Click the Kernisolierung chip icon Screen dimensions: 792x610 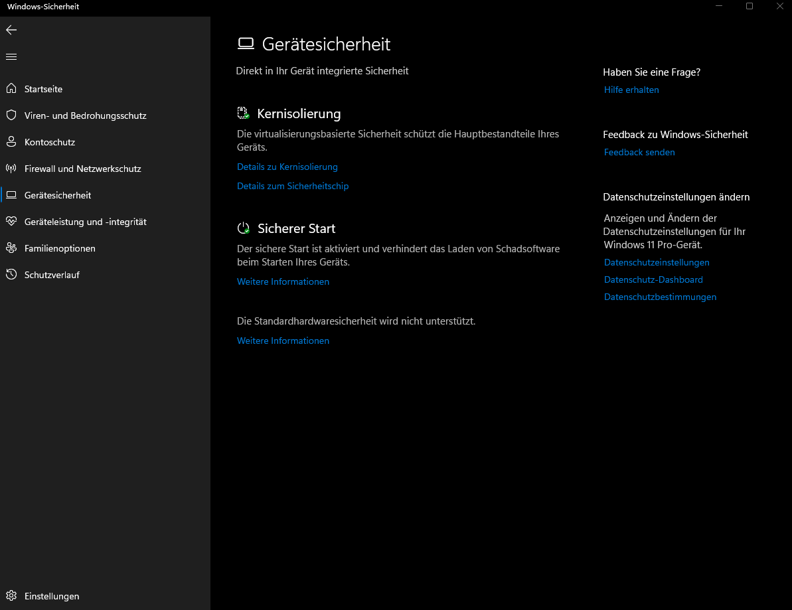[244, 113]
